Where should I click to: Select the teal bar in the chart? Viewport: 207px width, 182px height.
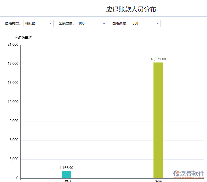tap(66, 174)
